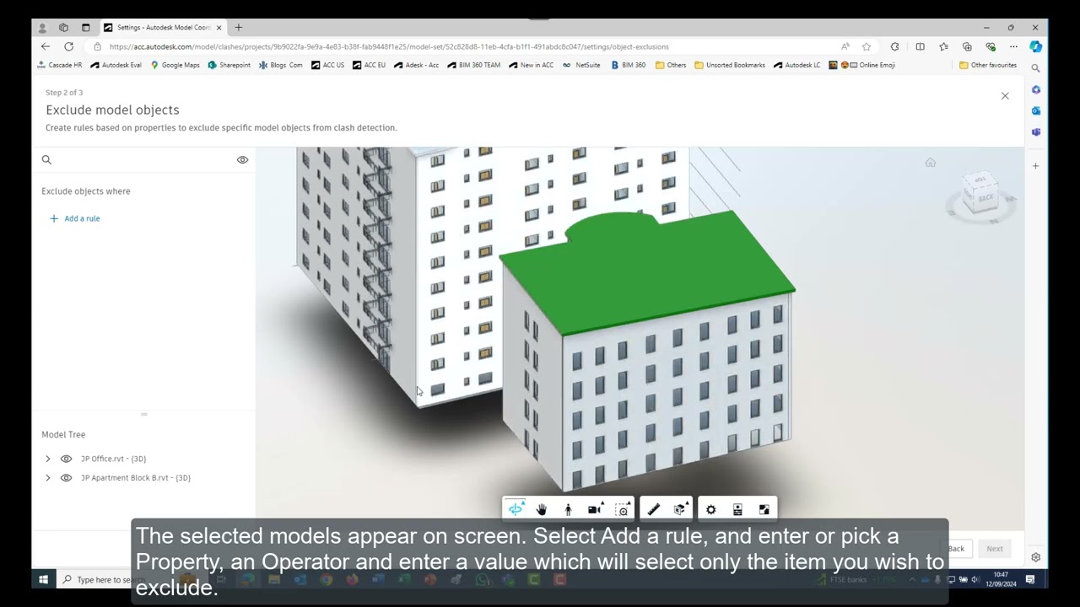Open the Other favourites folder

tap(988, 65)
